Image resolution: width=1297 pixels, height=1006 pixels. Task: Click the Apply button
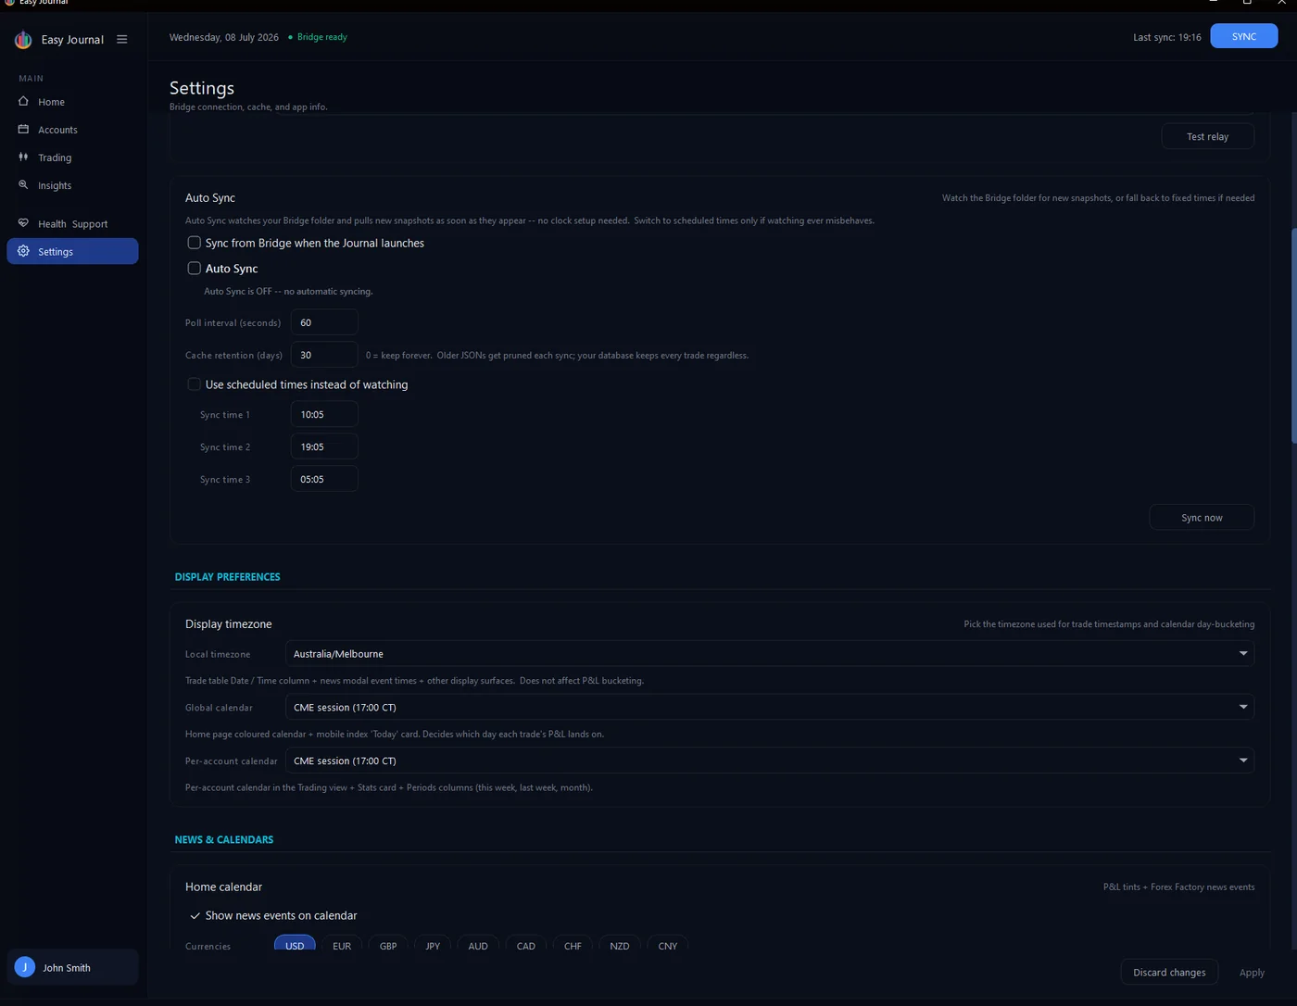1252,972
